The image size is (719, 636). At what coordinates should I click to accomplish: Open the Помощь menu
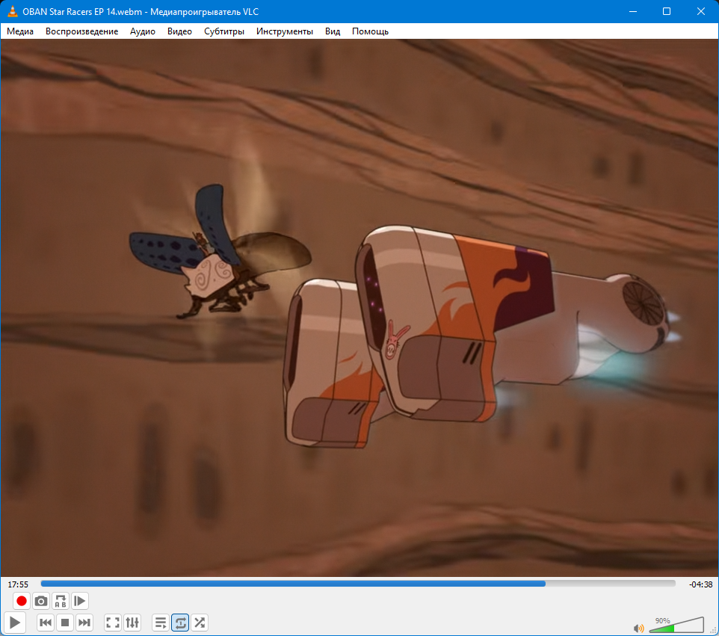pos(370,31)
